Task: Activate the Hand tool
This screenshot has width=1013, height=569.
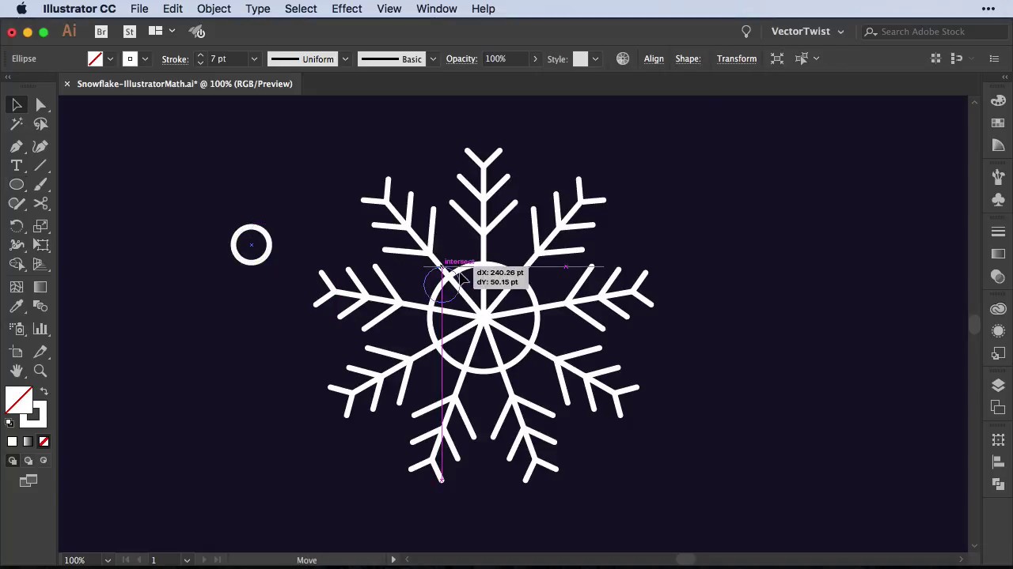Action: pos(17,371)
